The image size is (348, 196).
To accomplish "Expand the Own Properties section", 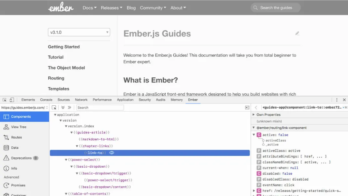I will pos(254,115).
